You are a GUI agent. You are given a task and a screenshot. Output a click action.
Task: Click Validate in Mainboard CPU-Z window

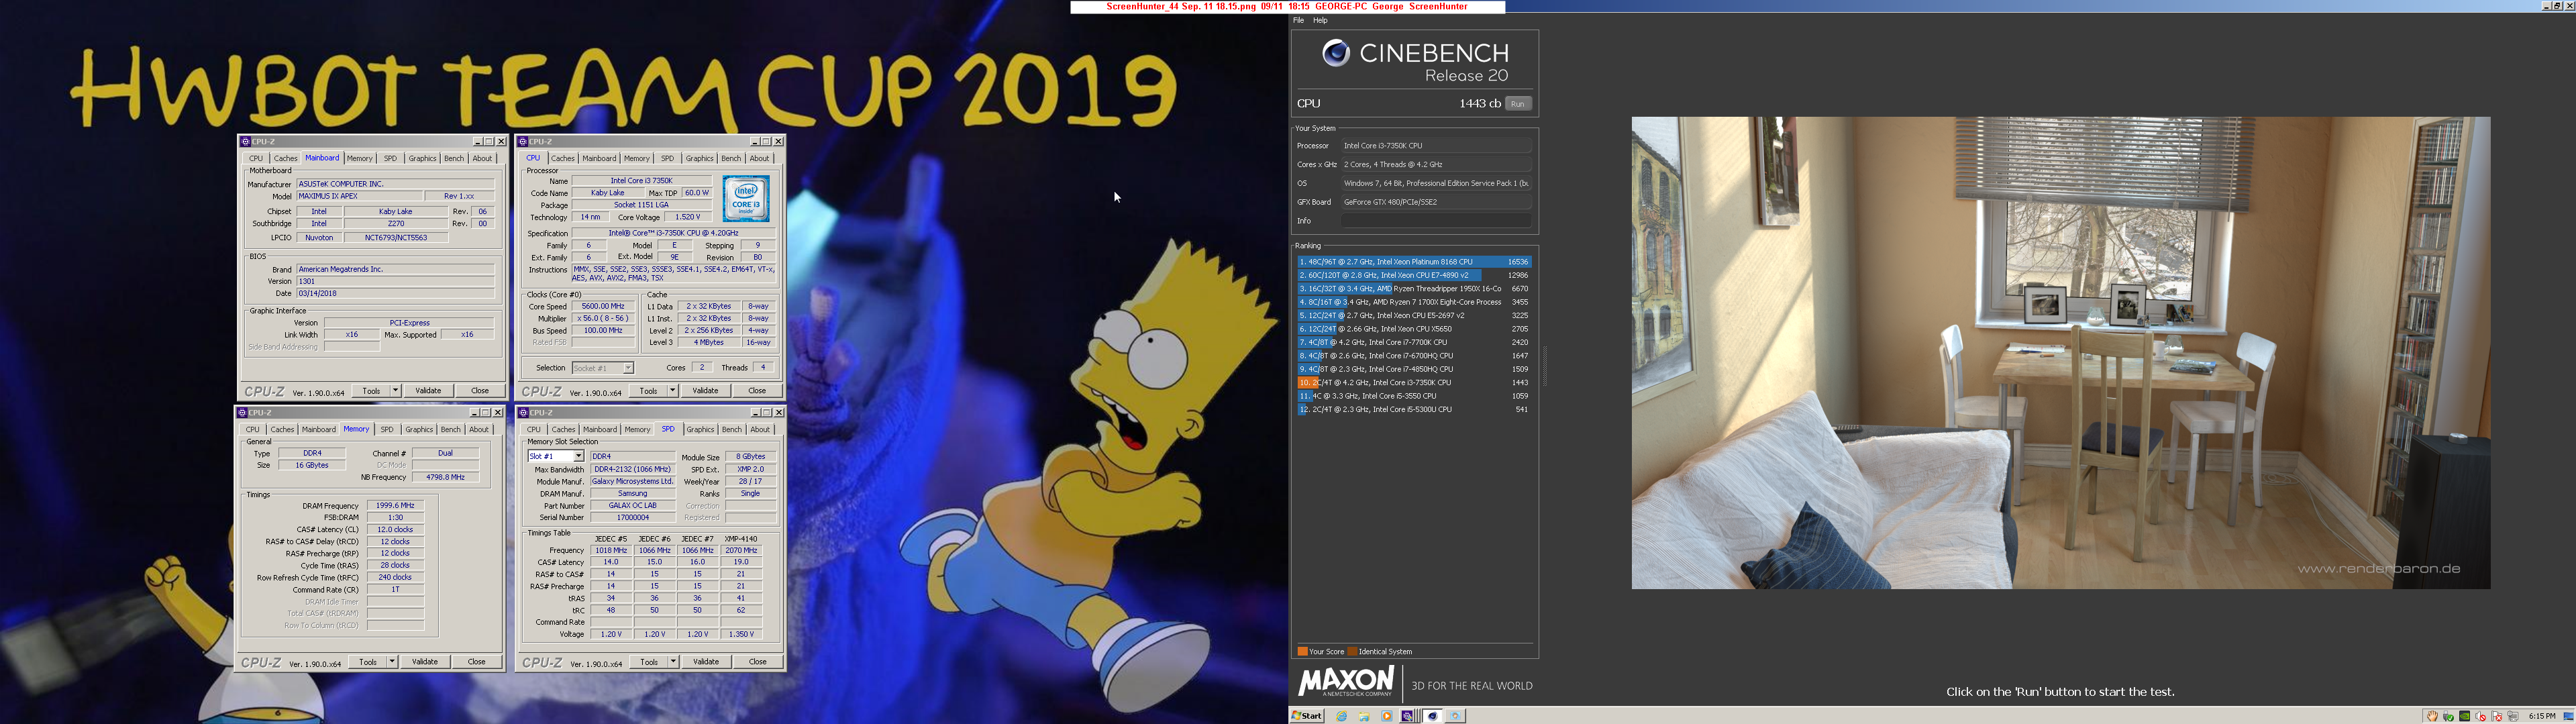(428, 391)
